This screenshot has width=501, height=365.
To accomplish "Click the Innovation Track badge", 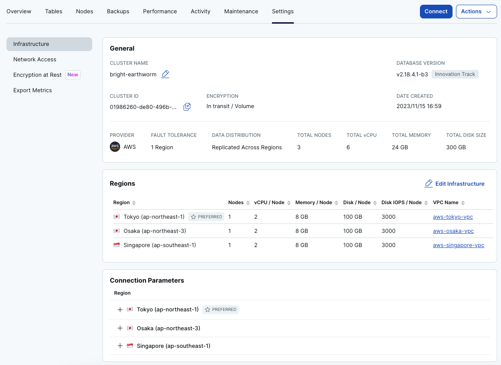I will (455, 74).
